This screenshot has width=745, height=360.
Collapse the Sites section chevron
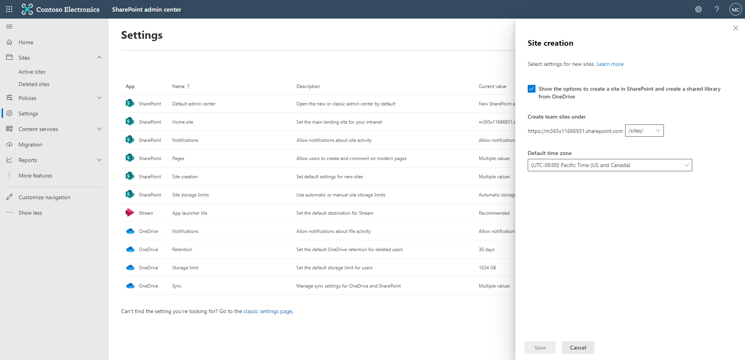pos(99,57)
